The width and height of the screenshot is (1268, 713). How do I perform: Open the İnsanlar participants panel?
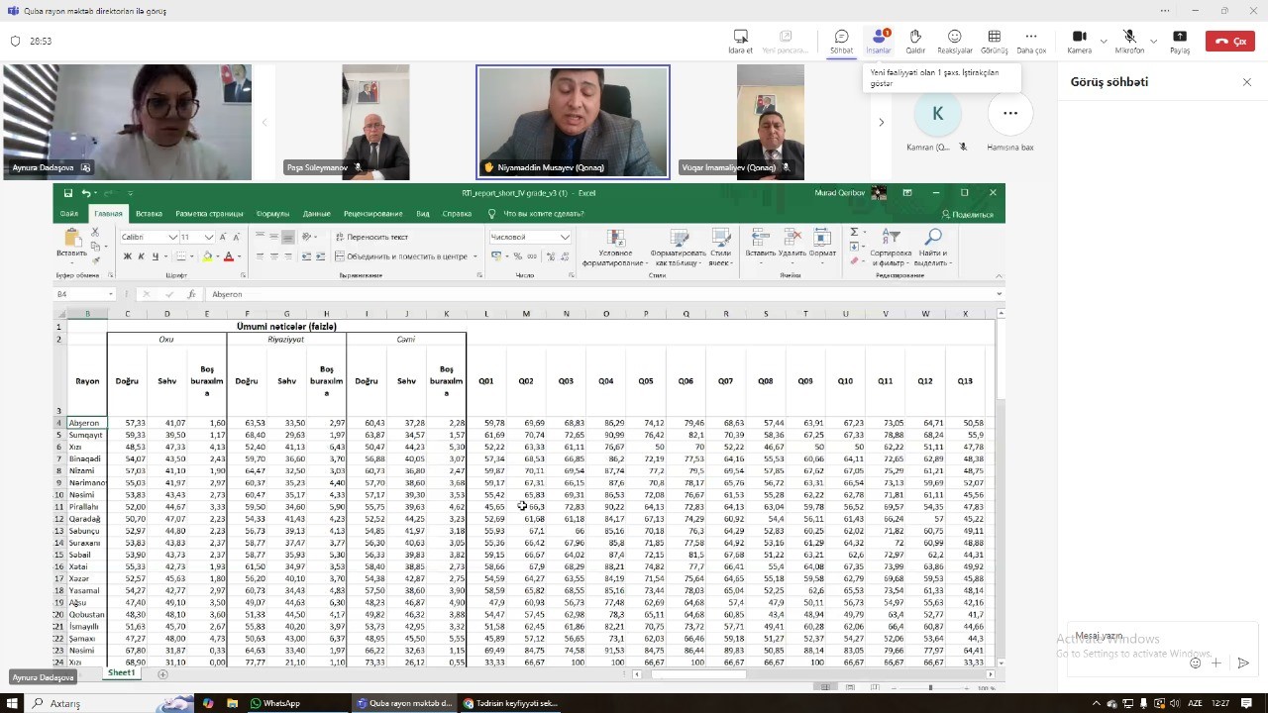pyautogui.click(x=878, y=41)
